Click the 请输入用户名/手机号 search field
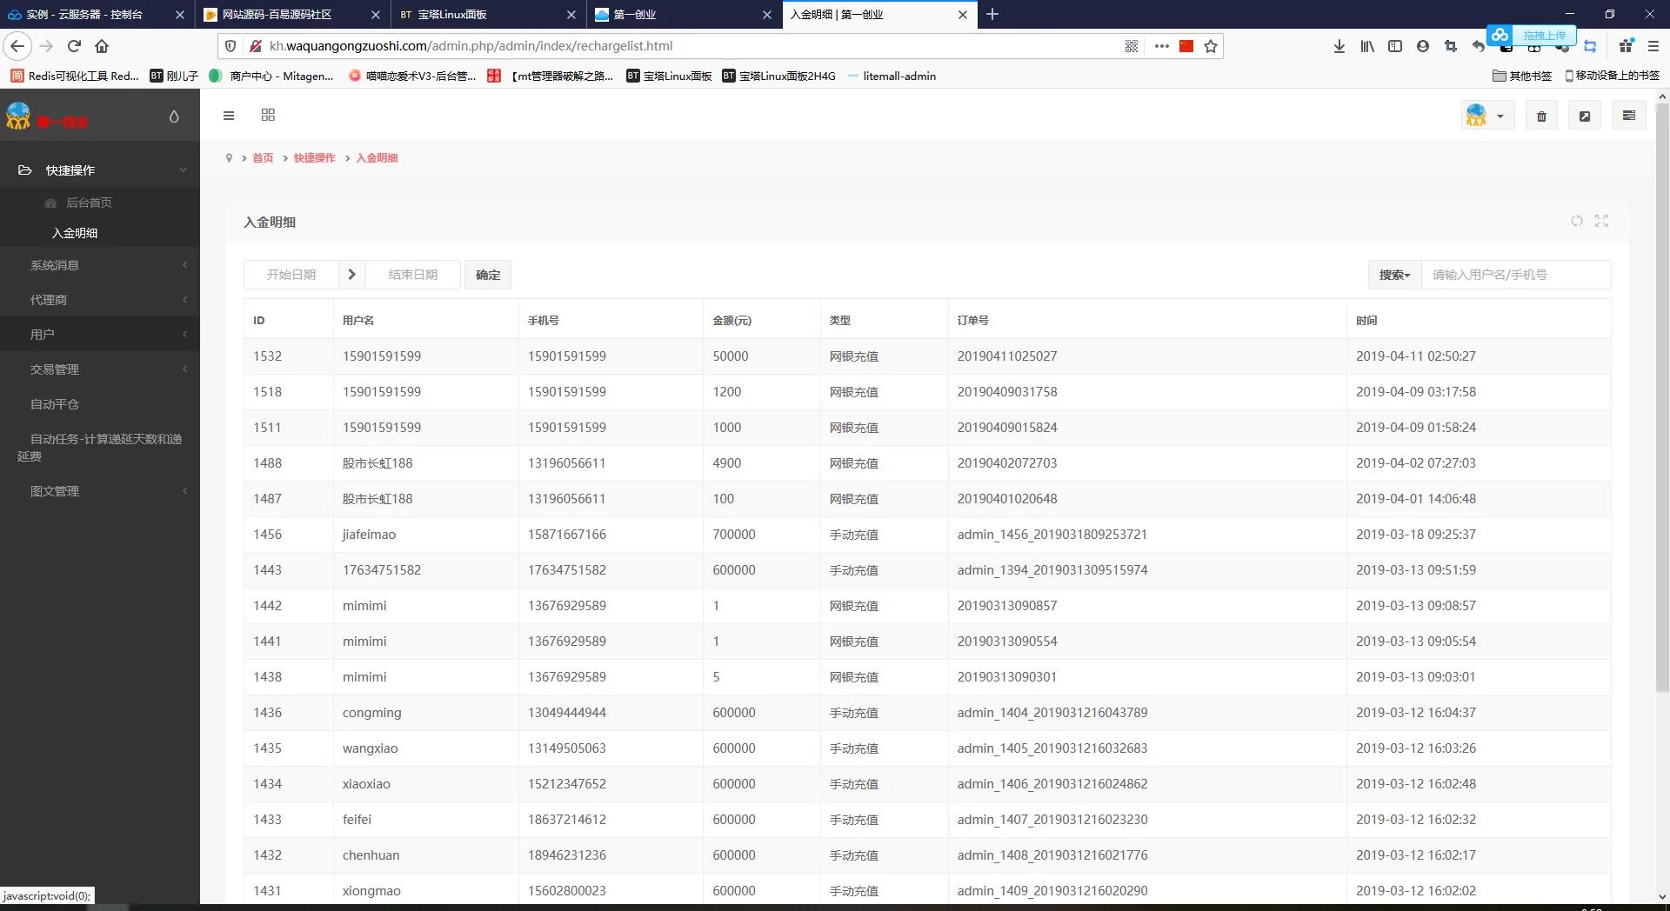 tap(1516, 275)
